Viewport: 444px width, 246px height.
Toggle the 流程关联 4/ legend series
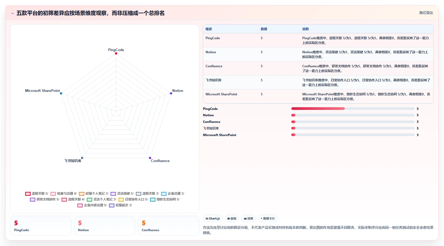click(x=73, y=199)
